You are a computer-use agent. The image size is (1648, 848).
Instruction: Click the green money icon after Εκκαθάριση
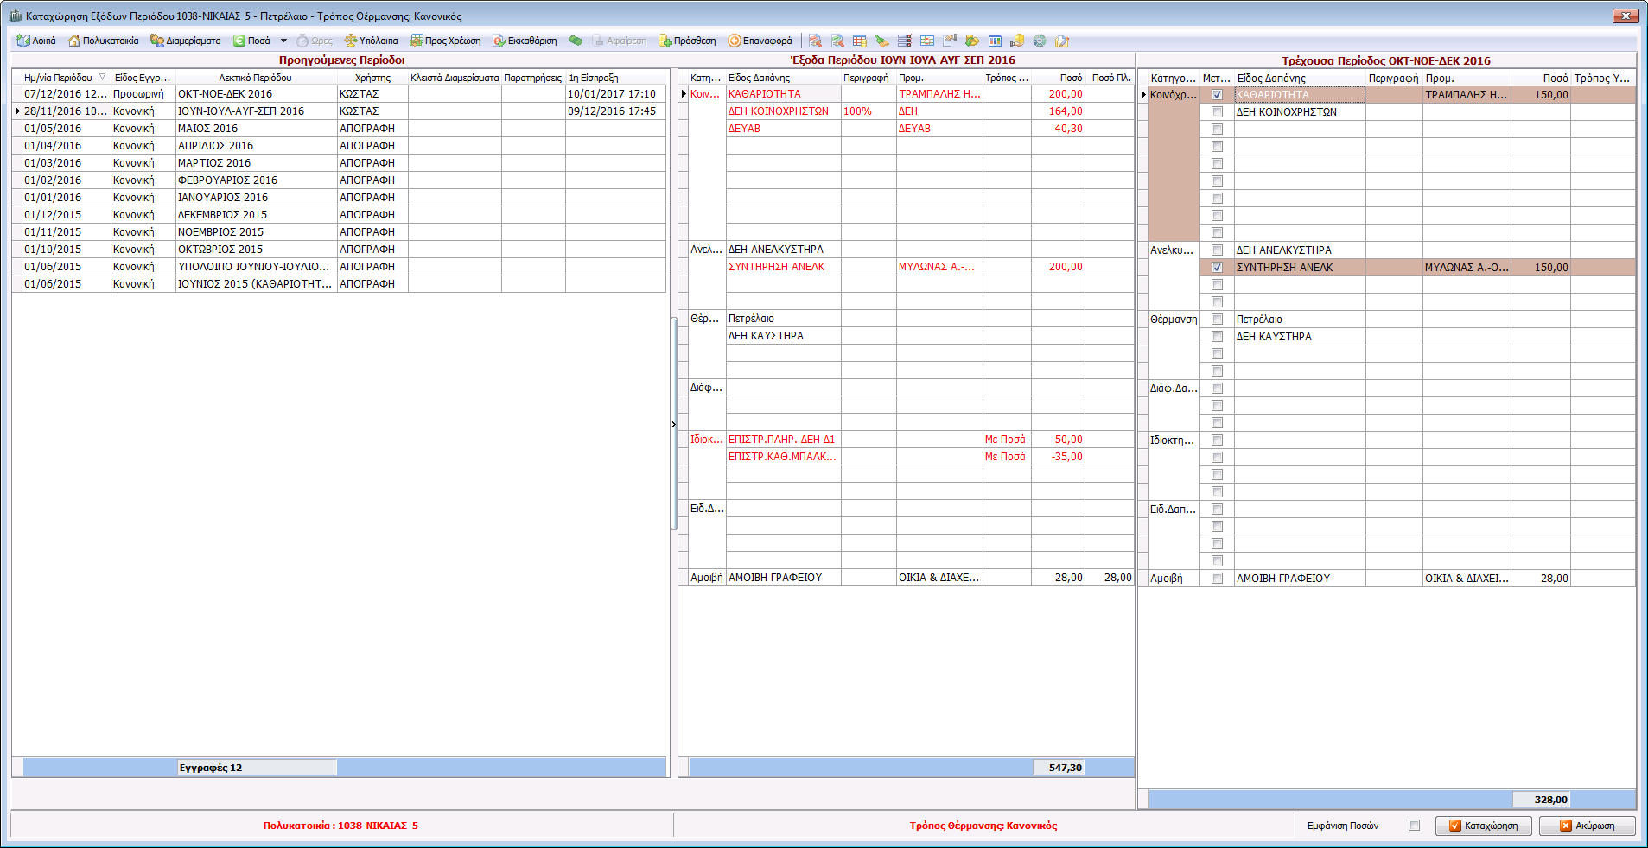576,41
